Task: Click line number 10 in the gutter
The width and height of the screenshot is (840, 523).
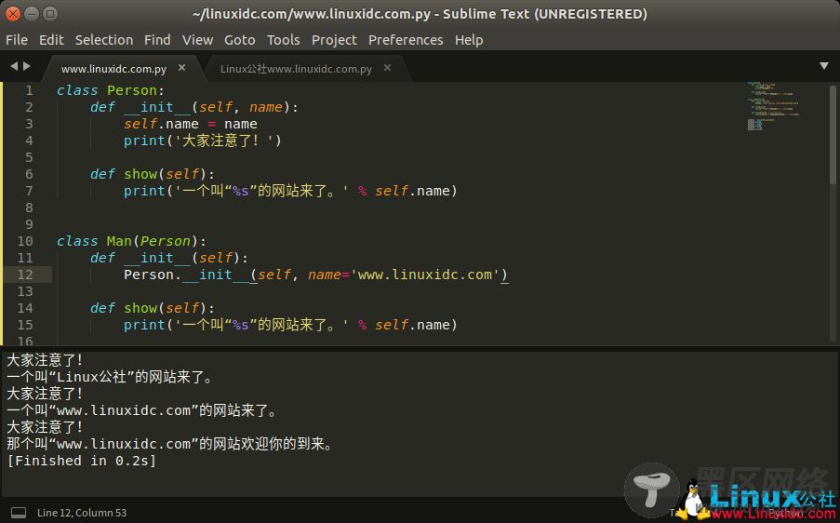Action: 25,241
